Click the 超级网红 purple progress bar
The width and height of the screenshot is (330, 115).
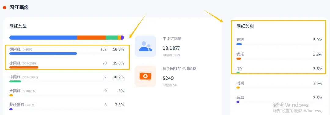click(x=11, y=109)
